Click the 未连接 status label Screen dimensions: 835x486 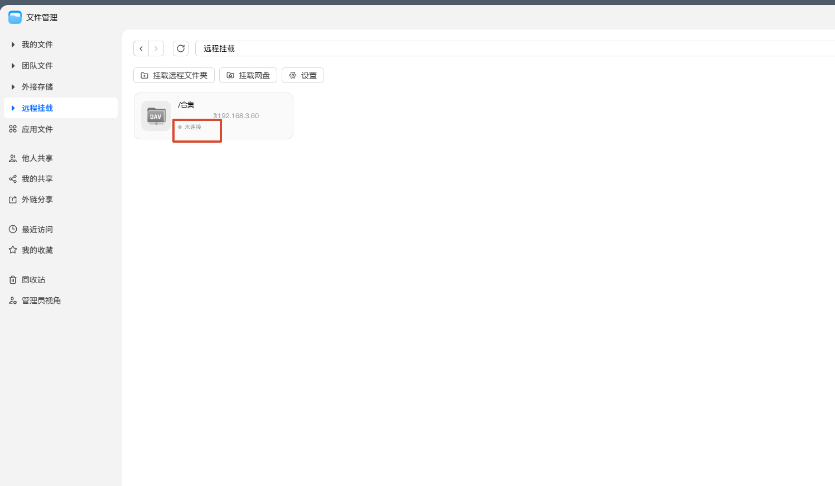click(x=193, y=127)
